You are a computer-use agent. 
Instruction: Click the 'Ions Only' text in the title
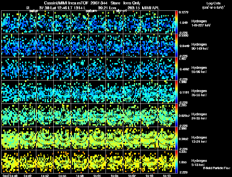132,3
